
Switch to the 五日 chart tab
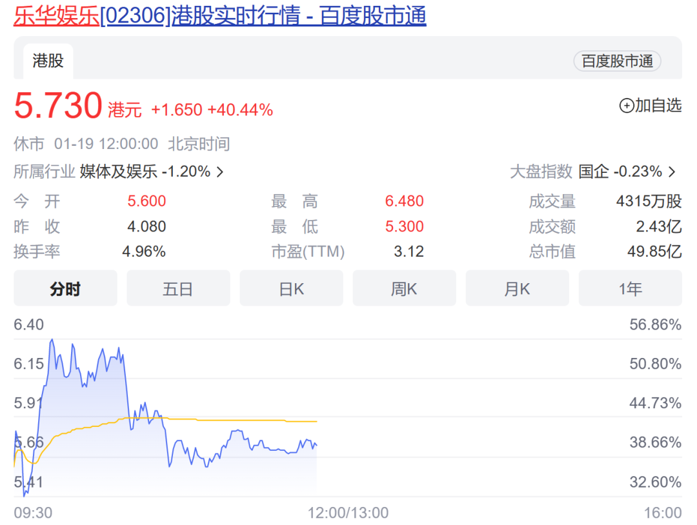click(178, 288)
